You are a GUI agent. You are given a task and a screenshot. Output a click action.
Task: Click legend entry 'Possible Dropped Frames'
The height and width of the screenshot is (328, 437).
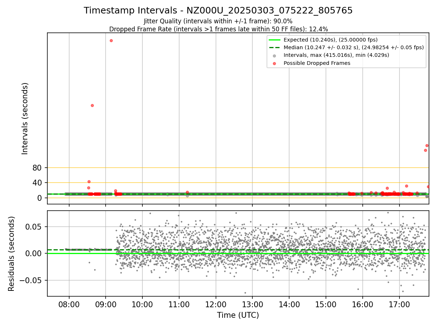pos(317,63)
